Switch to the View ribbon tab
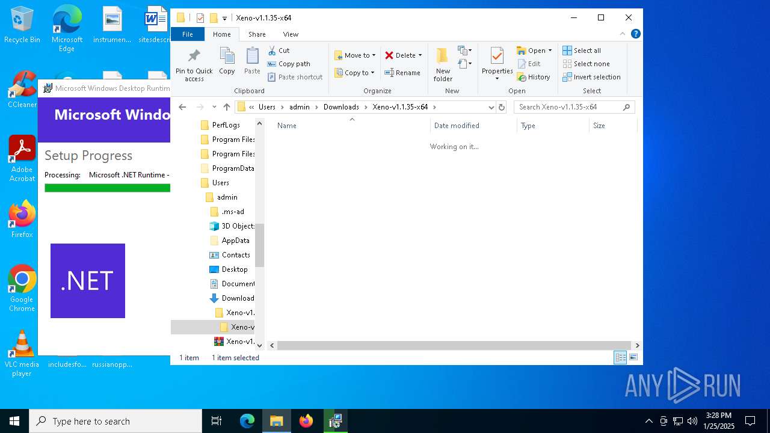 pos(291,34)
